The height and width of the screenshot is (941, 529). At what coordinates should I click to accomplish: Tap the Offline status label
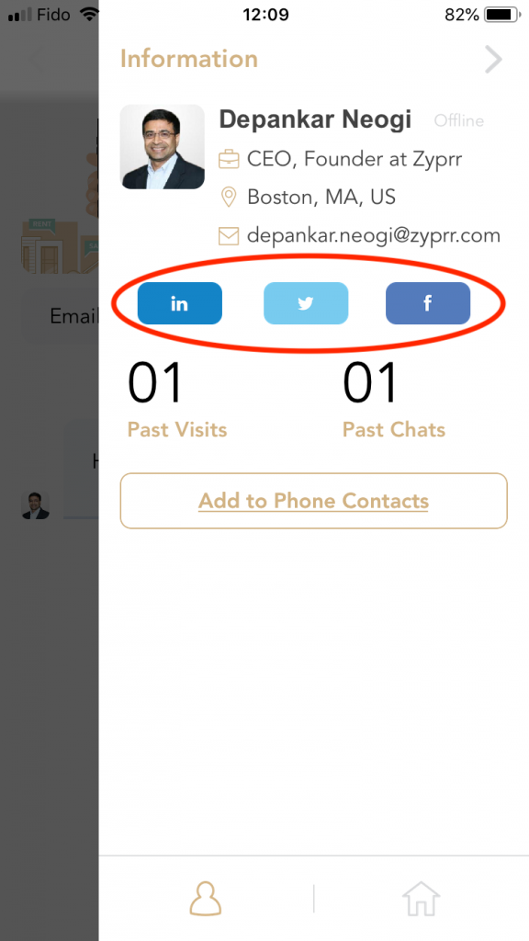coord(459,120)
